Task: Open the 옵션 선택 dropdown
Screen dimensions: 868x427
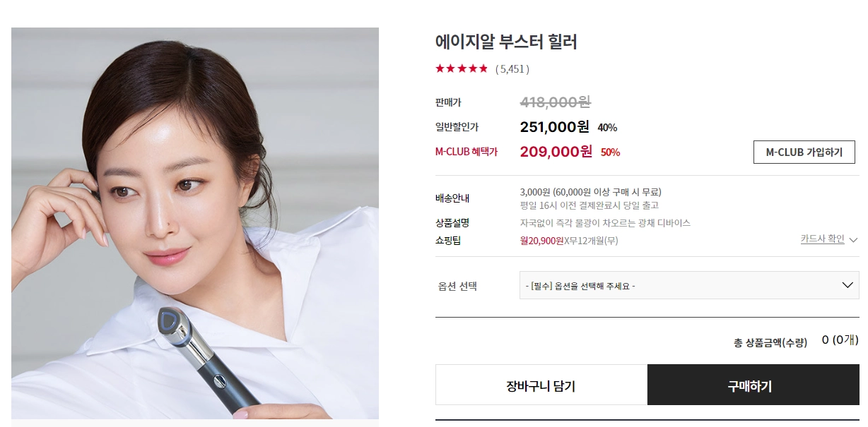Action: point(689,285)
